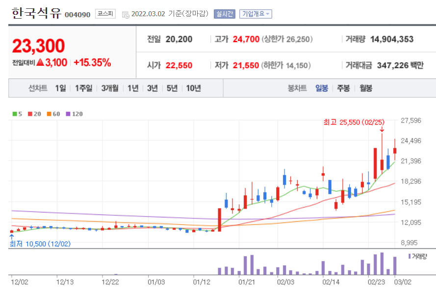Click the 8,995 price axis label
This screenshot has height=289, width=436.
coord(409,242)
